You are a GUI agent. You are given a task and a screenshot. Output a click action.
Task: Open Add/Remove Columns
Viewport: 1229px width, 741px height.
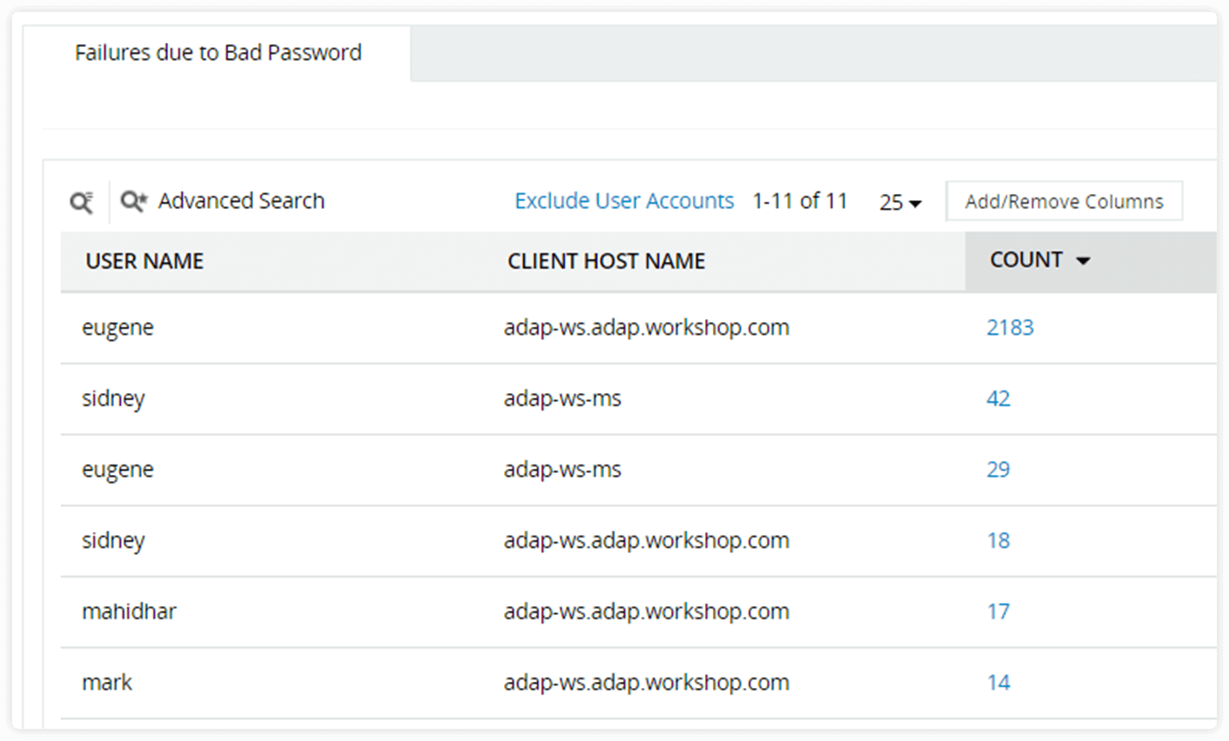click(1064, 201)
